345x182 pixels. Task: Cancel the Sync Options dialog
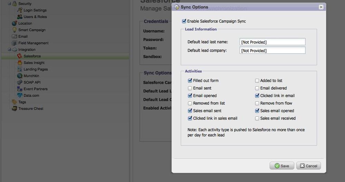pos(308,166)
